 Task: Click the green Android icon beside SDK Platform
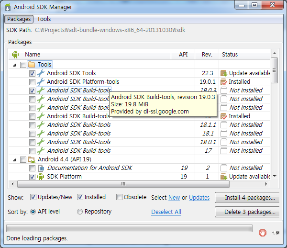coord(41,177)
